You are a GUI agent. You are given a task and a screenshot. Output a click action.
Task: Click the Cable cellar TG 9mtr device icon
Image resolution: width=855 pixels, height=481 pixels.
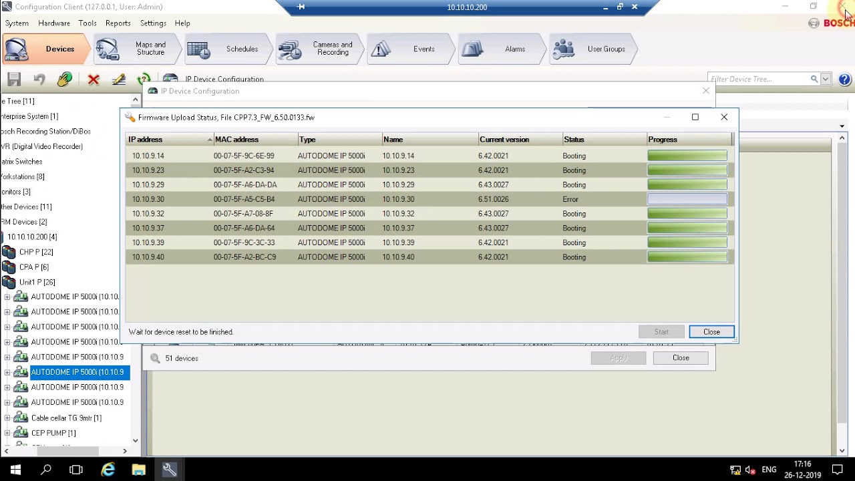[21, 418]
